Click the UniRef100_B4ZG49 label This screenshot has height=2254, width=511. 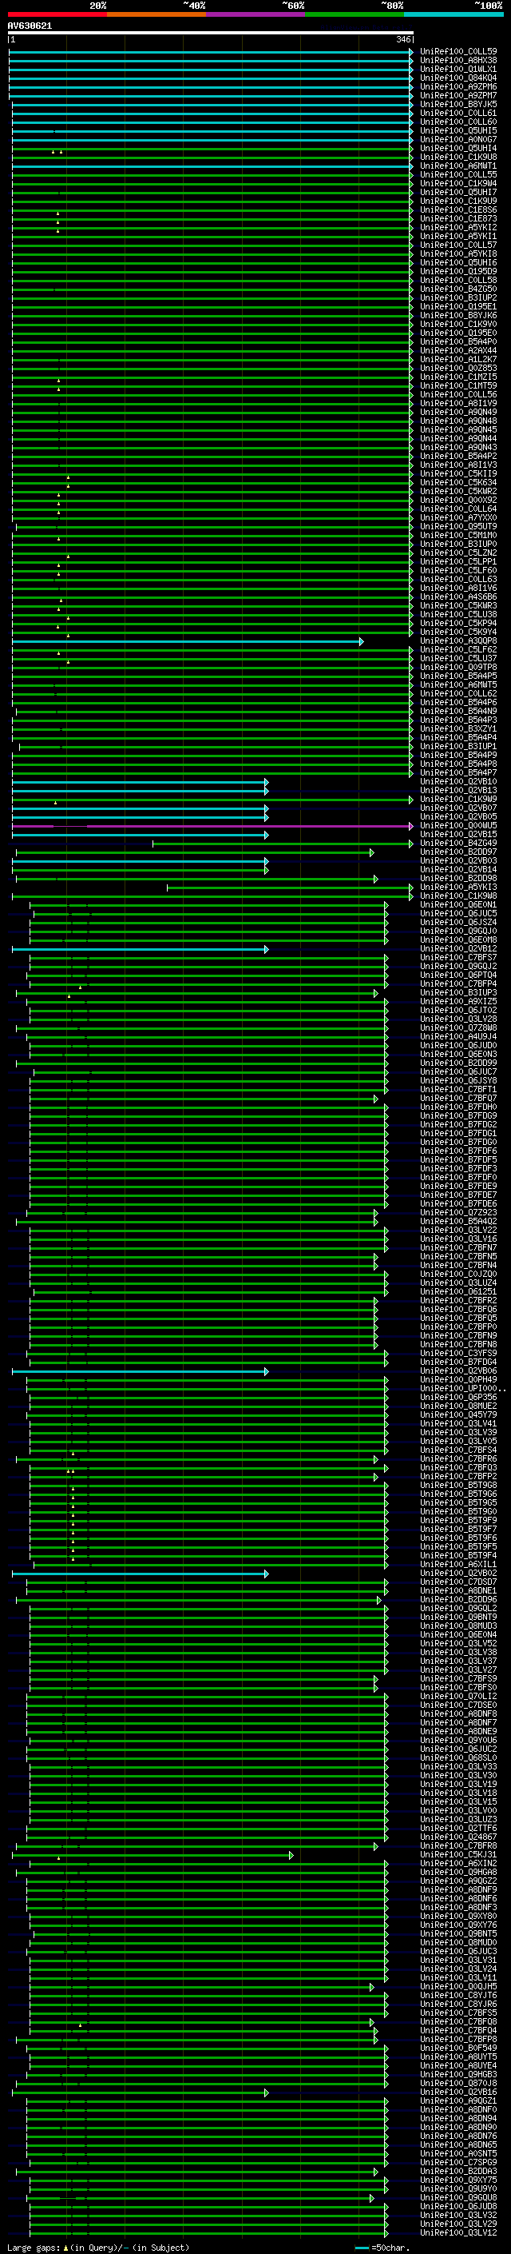click(458, 844)
